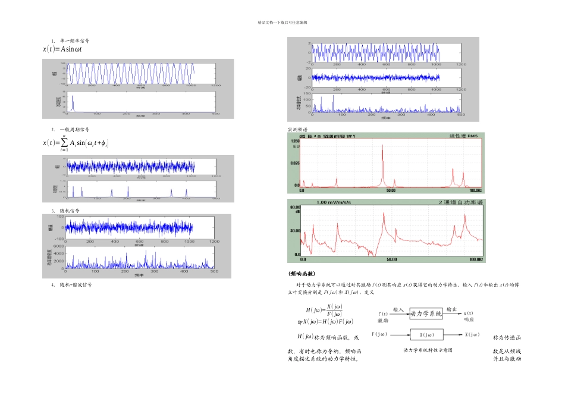565x399 pixels.
Task: Click the 实测频谱 label
Action: [x=297, y=129]
